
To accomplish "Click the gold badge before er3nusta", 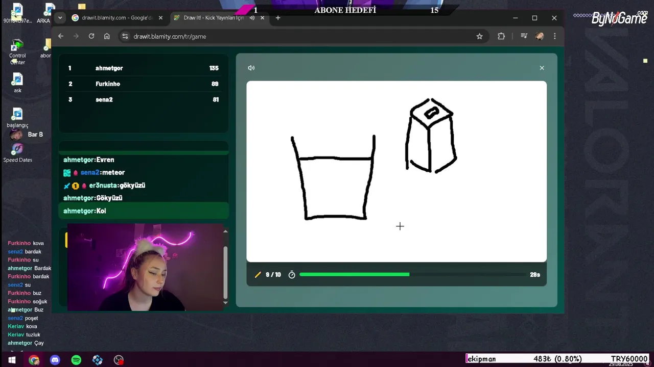I will point(75,186).
